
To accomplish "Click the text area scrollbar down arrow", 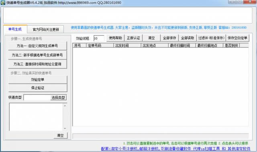I will click(x=65, y=128).
